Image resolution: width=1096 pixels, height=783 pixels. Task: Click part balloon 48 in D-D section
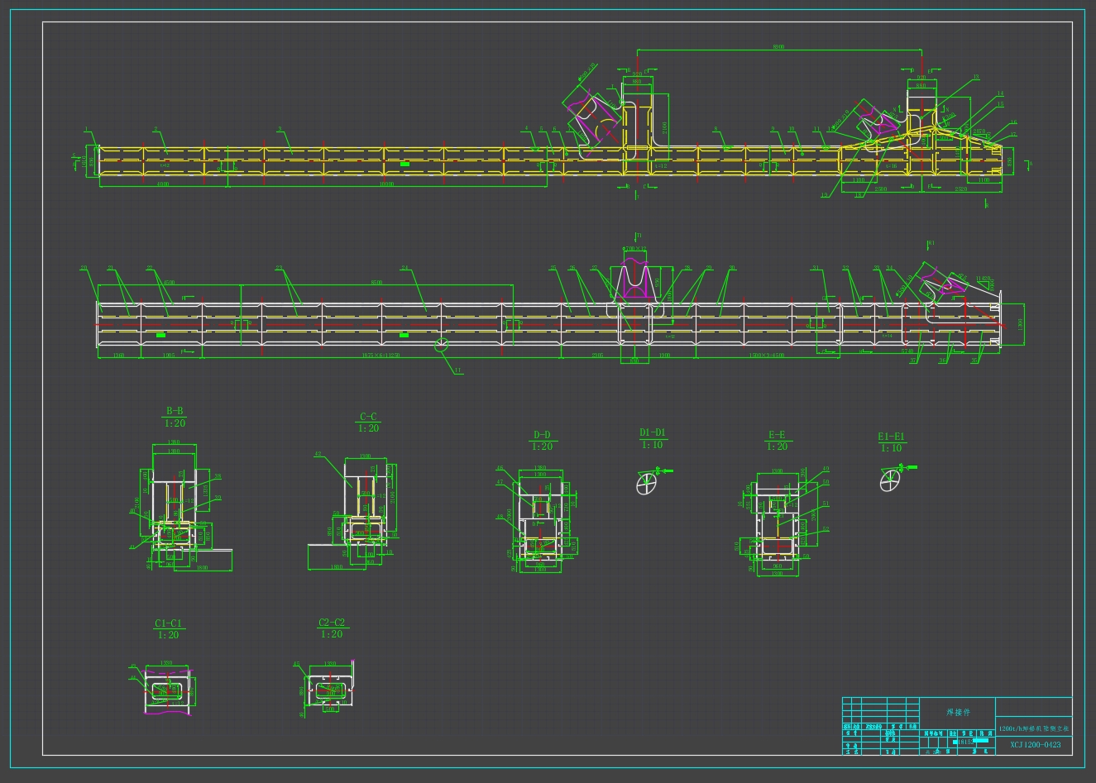[500, 517]
